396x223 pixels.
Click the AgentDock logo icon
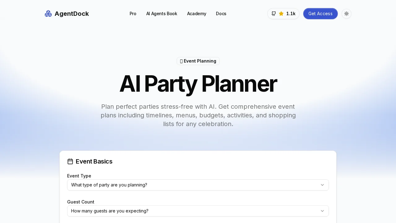48,14
